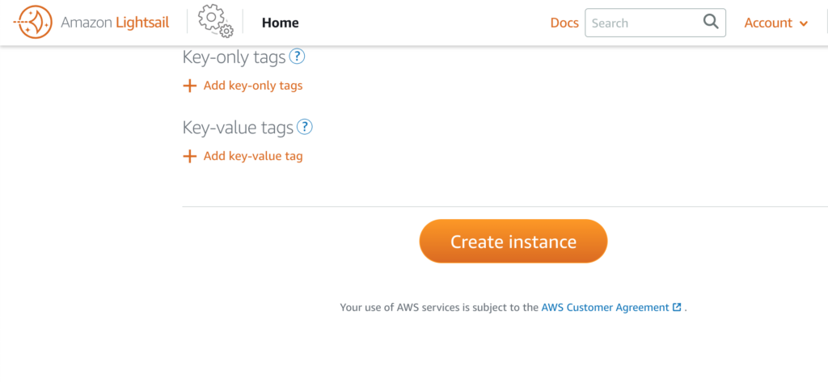Screen dimensions: 828x383
Task: Click the search magnifier icon
Action: 711,22
